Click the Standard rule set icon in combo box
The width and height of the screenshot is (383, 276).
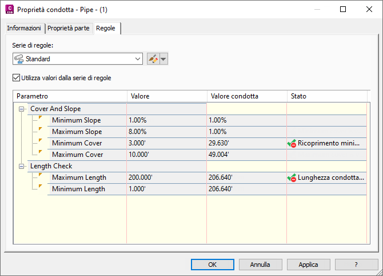pyautogui.click(x=19, y=59)
